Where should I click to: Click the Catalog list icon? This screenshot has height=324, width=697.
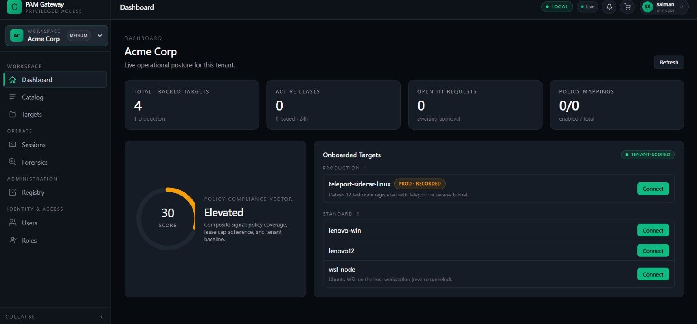[x=13, y=97]
